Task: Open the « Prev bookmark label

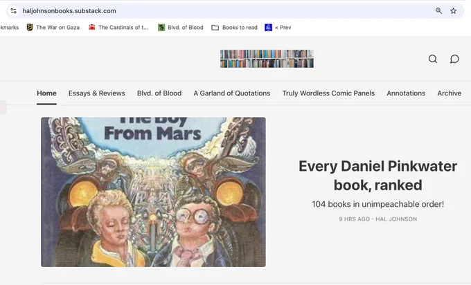Action: point(283,28)
